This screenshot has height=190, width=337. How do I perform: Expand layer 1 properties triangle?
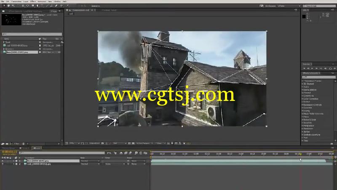[x=13, y=161]
